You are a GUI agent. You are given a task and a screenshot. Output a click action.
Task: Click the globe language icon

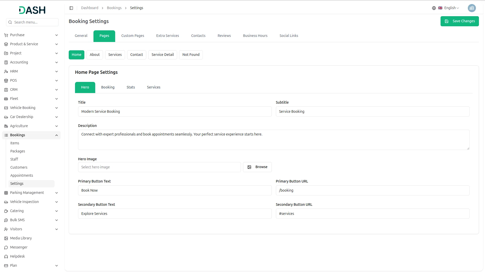pos(434,8)
